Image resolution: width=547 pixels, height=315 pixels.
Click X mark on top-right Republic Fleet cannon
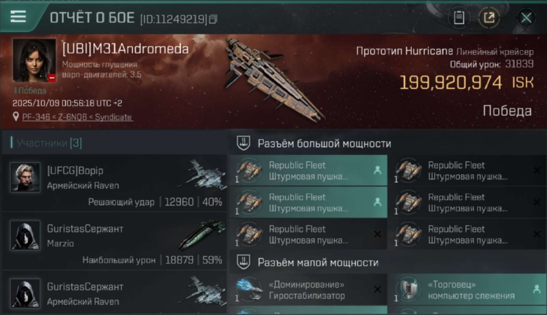[536, 170]
